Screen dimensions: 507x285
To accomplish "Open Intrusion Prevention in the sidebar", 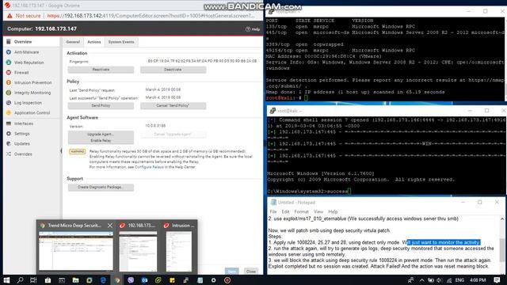I will 32,82.
